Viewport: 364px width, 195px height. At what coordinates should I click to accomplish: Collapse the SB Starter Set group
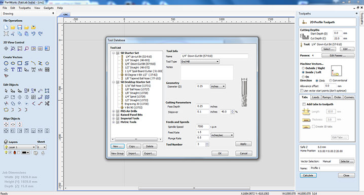pyautogui.click(x=114, y=53)
